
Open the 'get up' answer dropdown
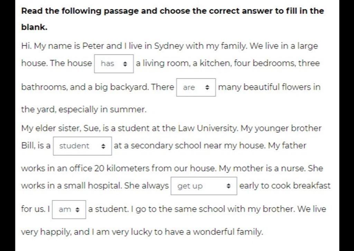[203, 186]
